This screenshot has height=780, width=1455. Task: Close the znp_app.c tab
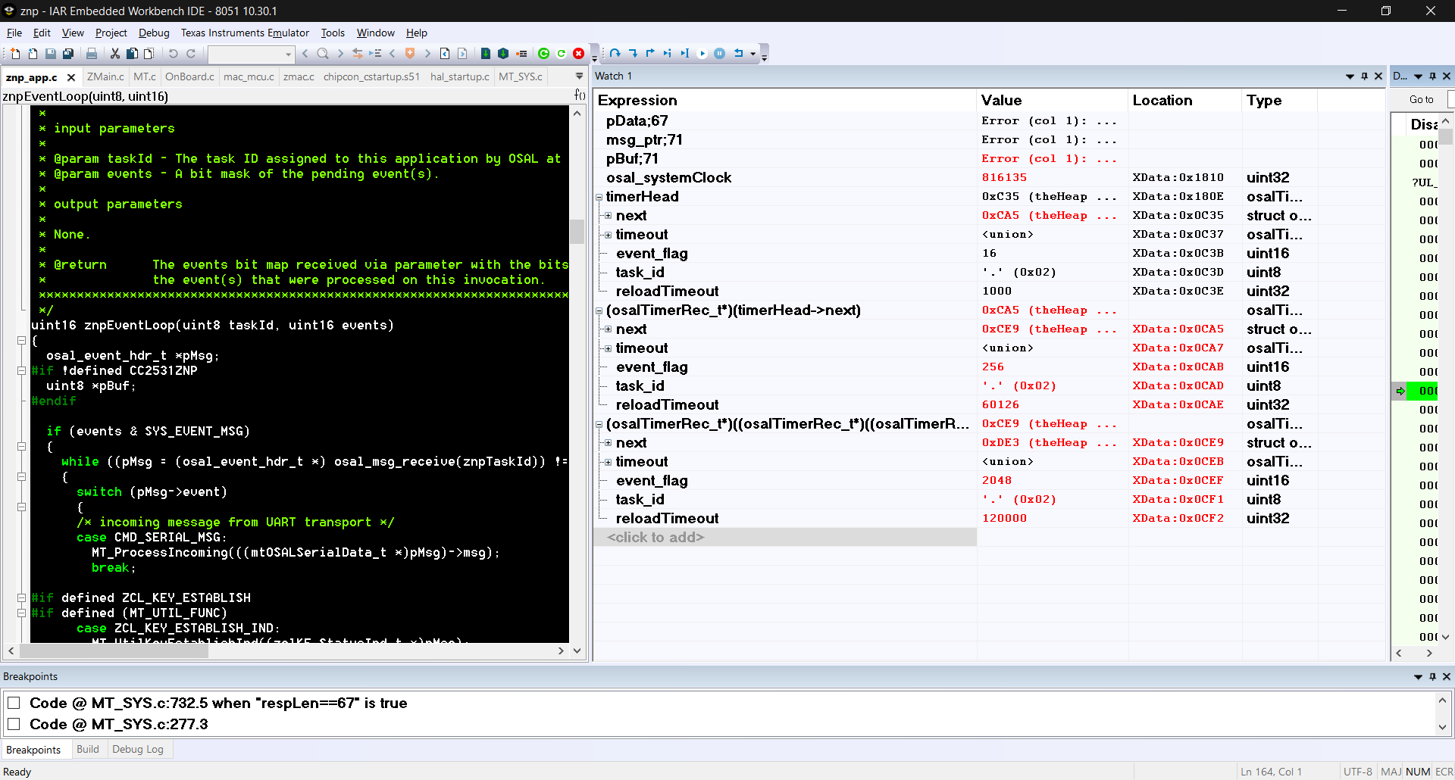coord(71,77)
